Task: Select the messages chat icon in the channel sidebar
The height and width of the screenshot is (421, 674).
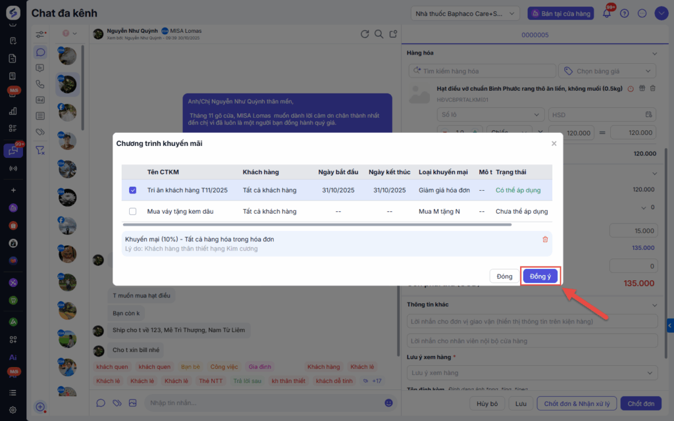Action: 40,53
